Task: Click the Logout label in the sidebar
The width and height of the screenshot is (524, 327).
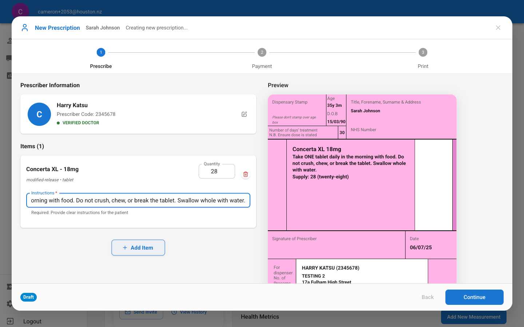Action: click(32, 321)
